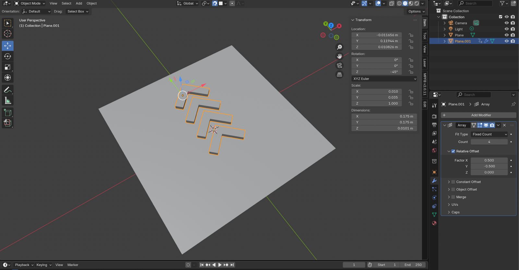Uncheck the Relative Offset checkbox
The width and height of the screenshot is (519, 270).
(453, 151)
